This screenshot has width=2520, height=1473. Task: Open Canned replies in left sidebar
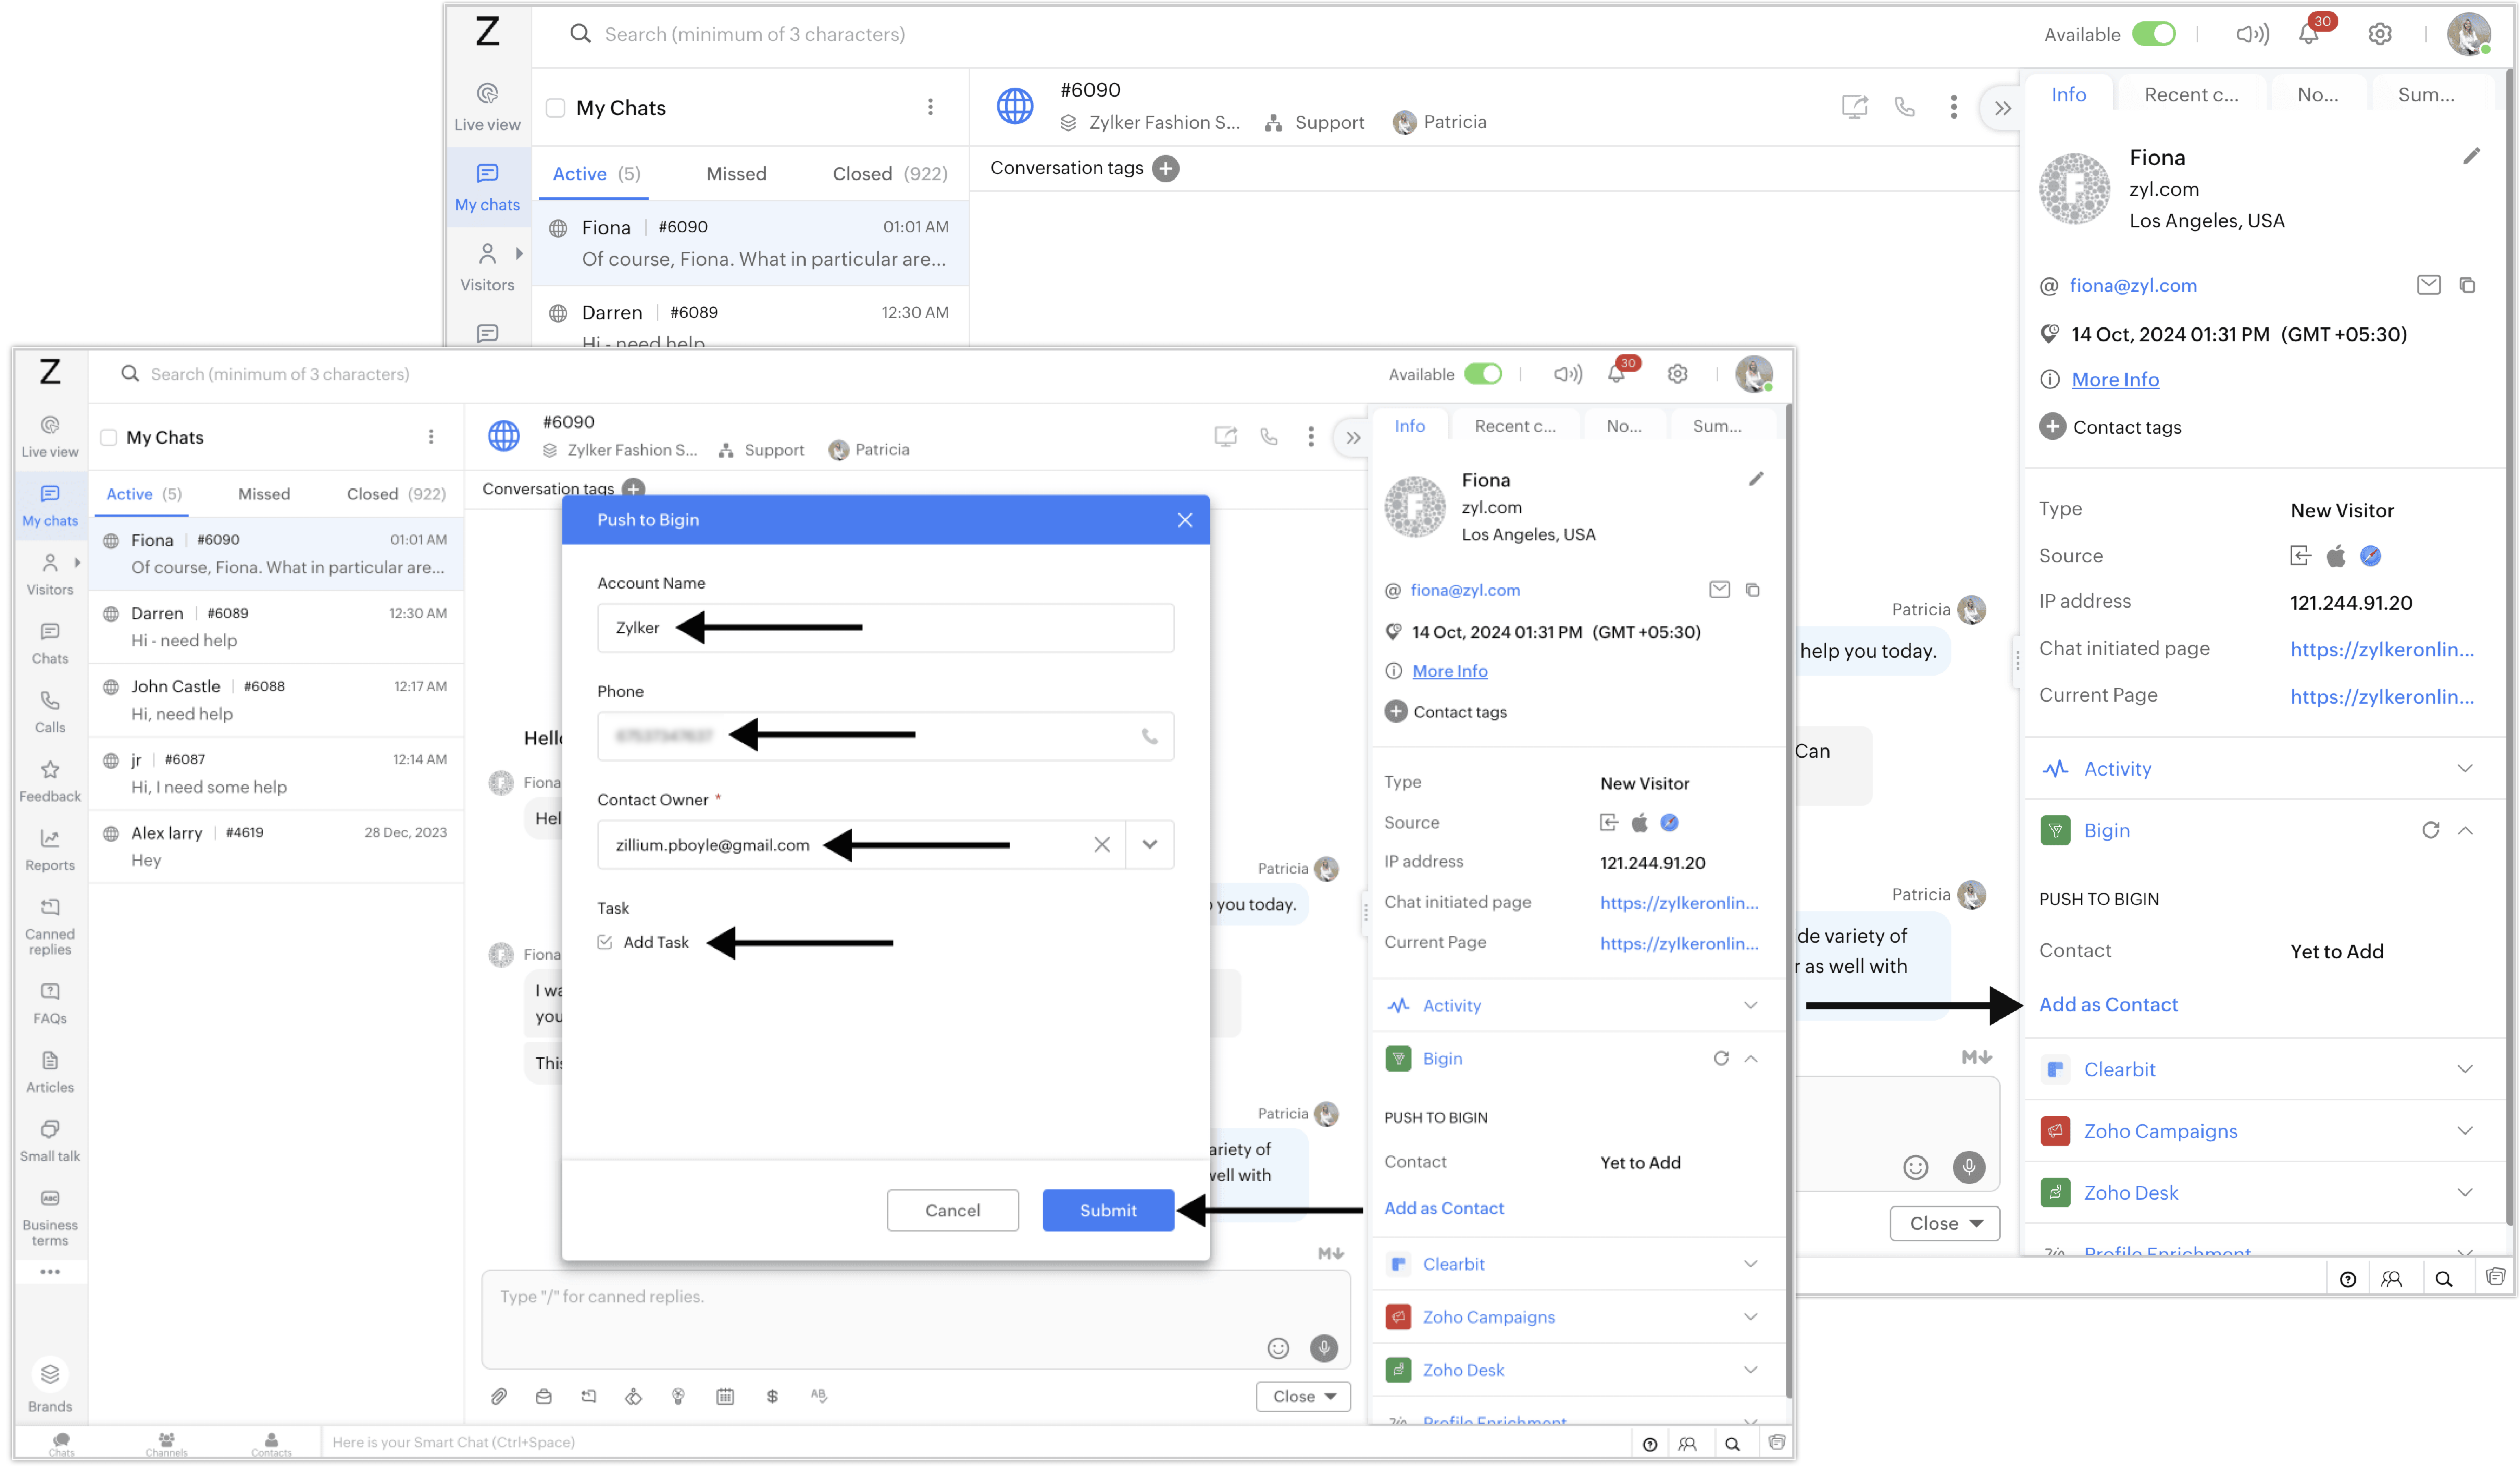50,925
